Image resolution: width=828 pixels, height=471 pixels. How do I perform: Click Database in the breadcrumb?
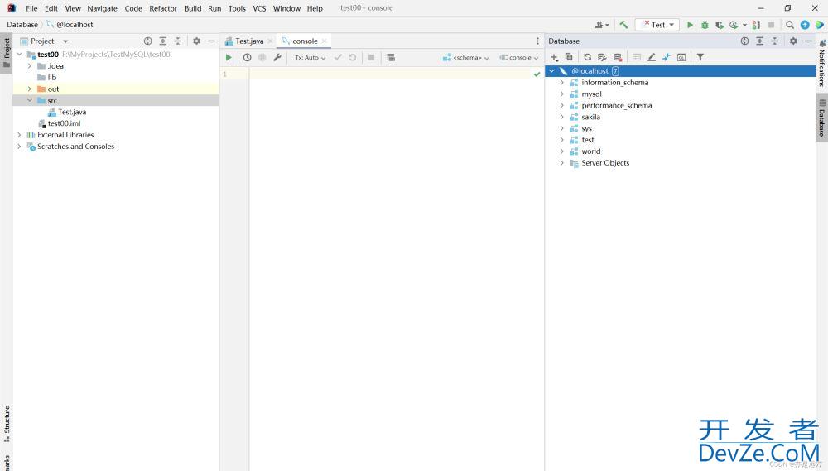tap(22, 25)
